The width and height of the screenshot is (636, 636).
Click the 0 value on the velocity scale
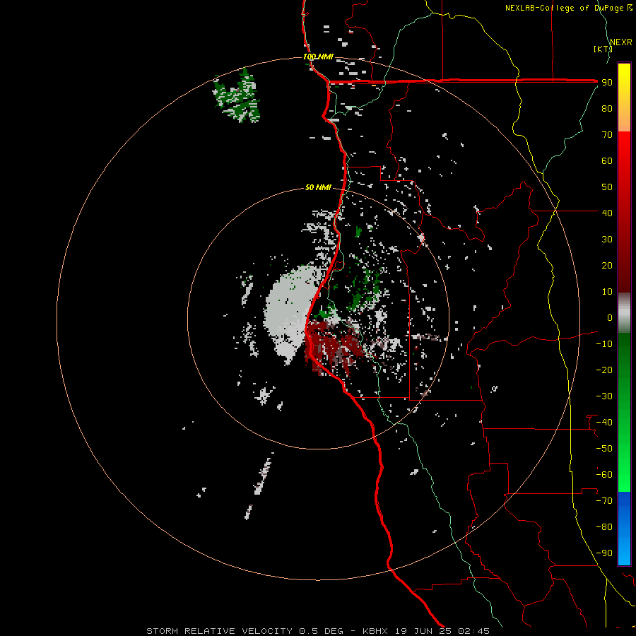tap(610, 317)
